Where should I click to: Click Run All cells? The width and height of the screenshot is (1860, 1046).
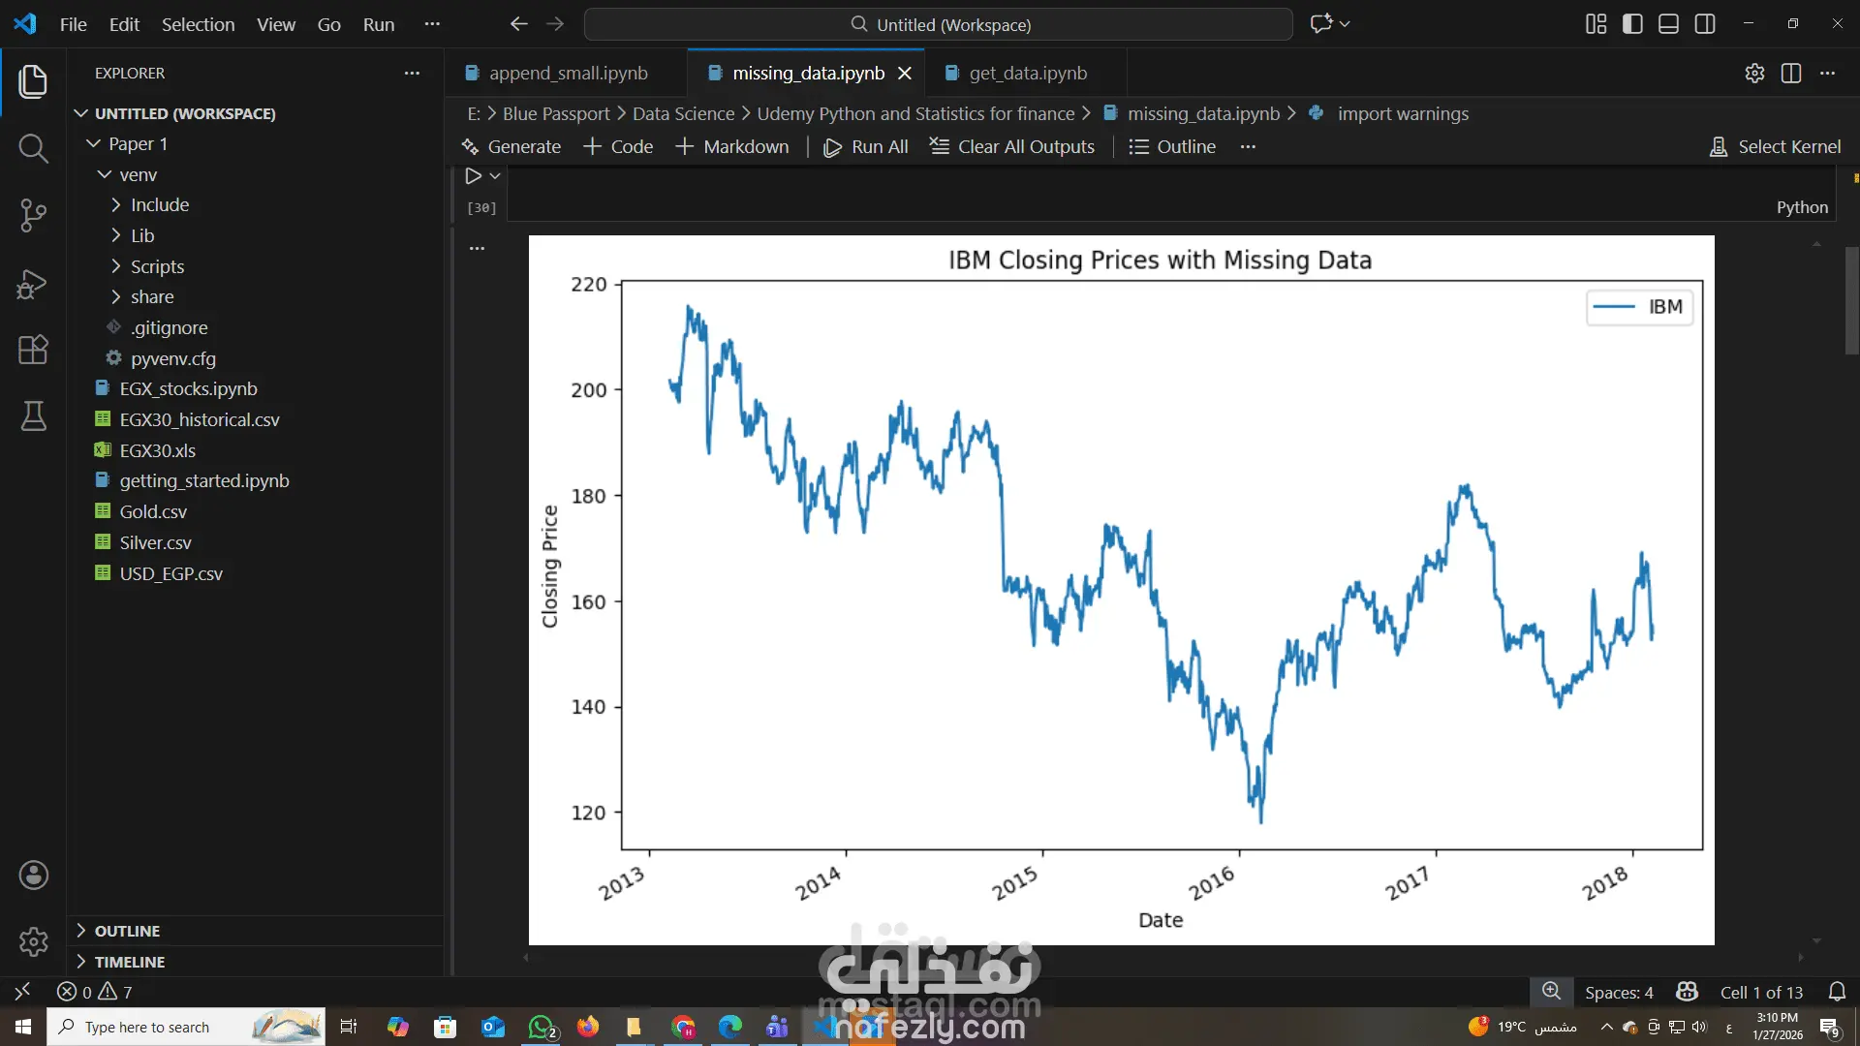click(866, 147)
